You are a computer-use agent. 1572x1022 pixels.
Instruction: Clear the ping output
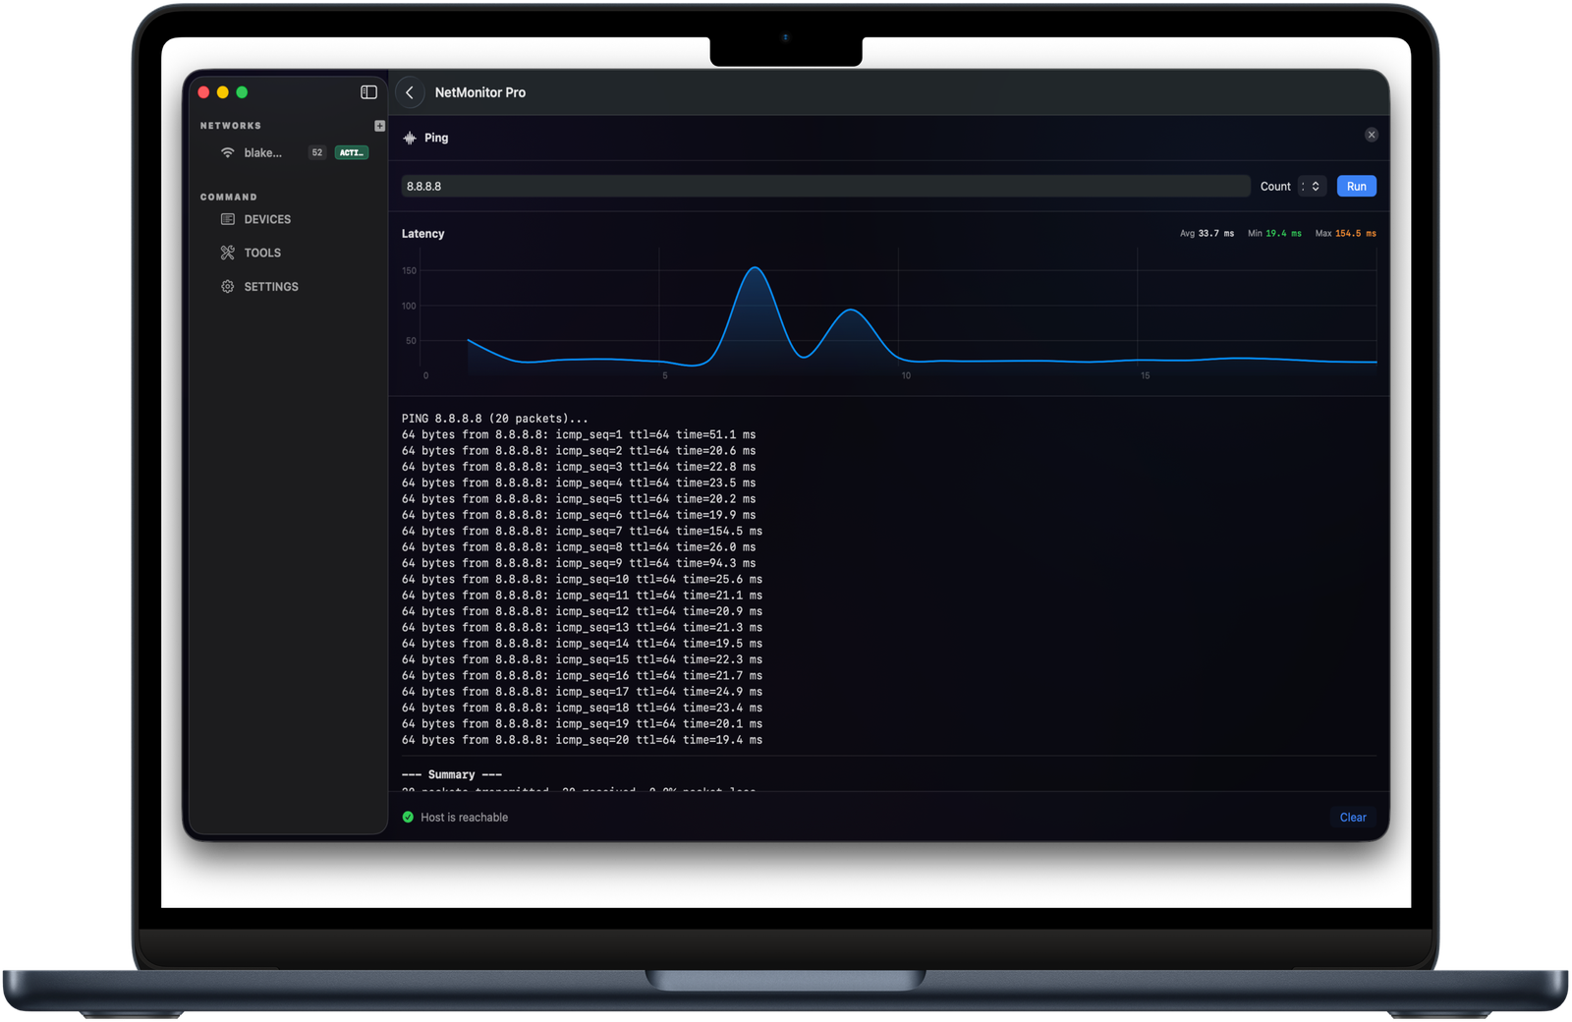[x=1353, y=818]
